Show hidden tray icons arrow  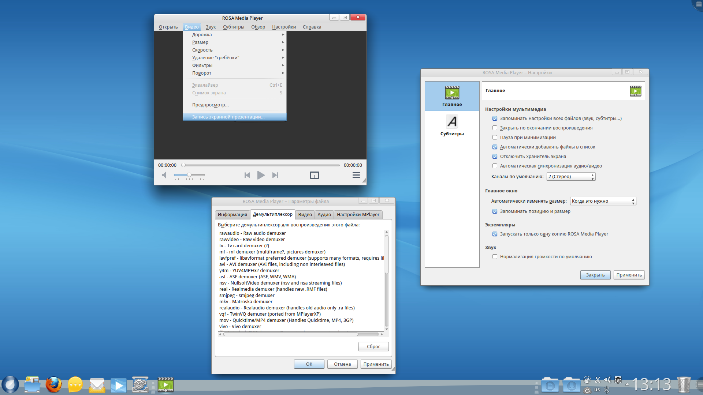(627, 384)
